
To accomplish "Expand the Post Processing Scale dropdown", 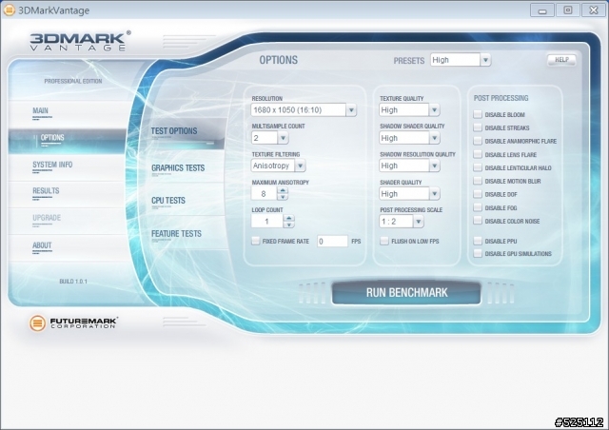I will click(419, 222).
